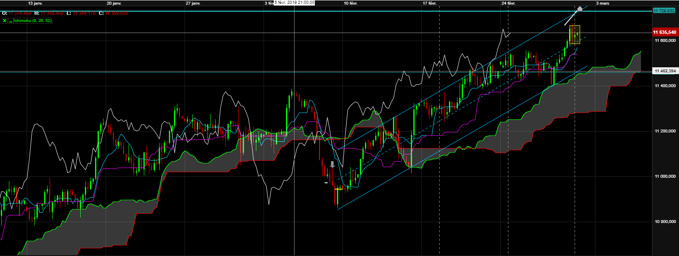Click the red 11 635,540 current price label
The width and height of the screenshot is (679, 256).
click(665, 32)
